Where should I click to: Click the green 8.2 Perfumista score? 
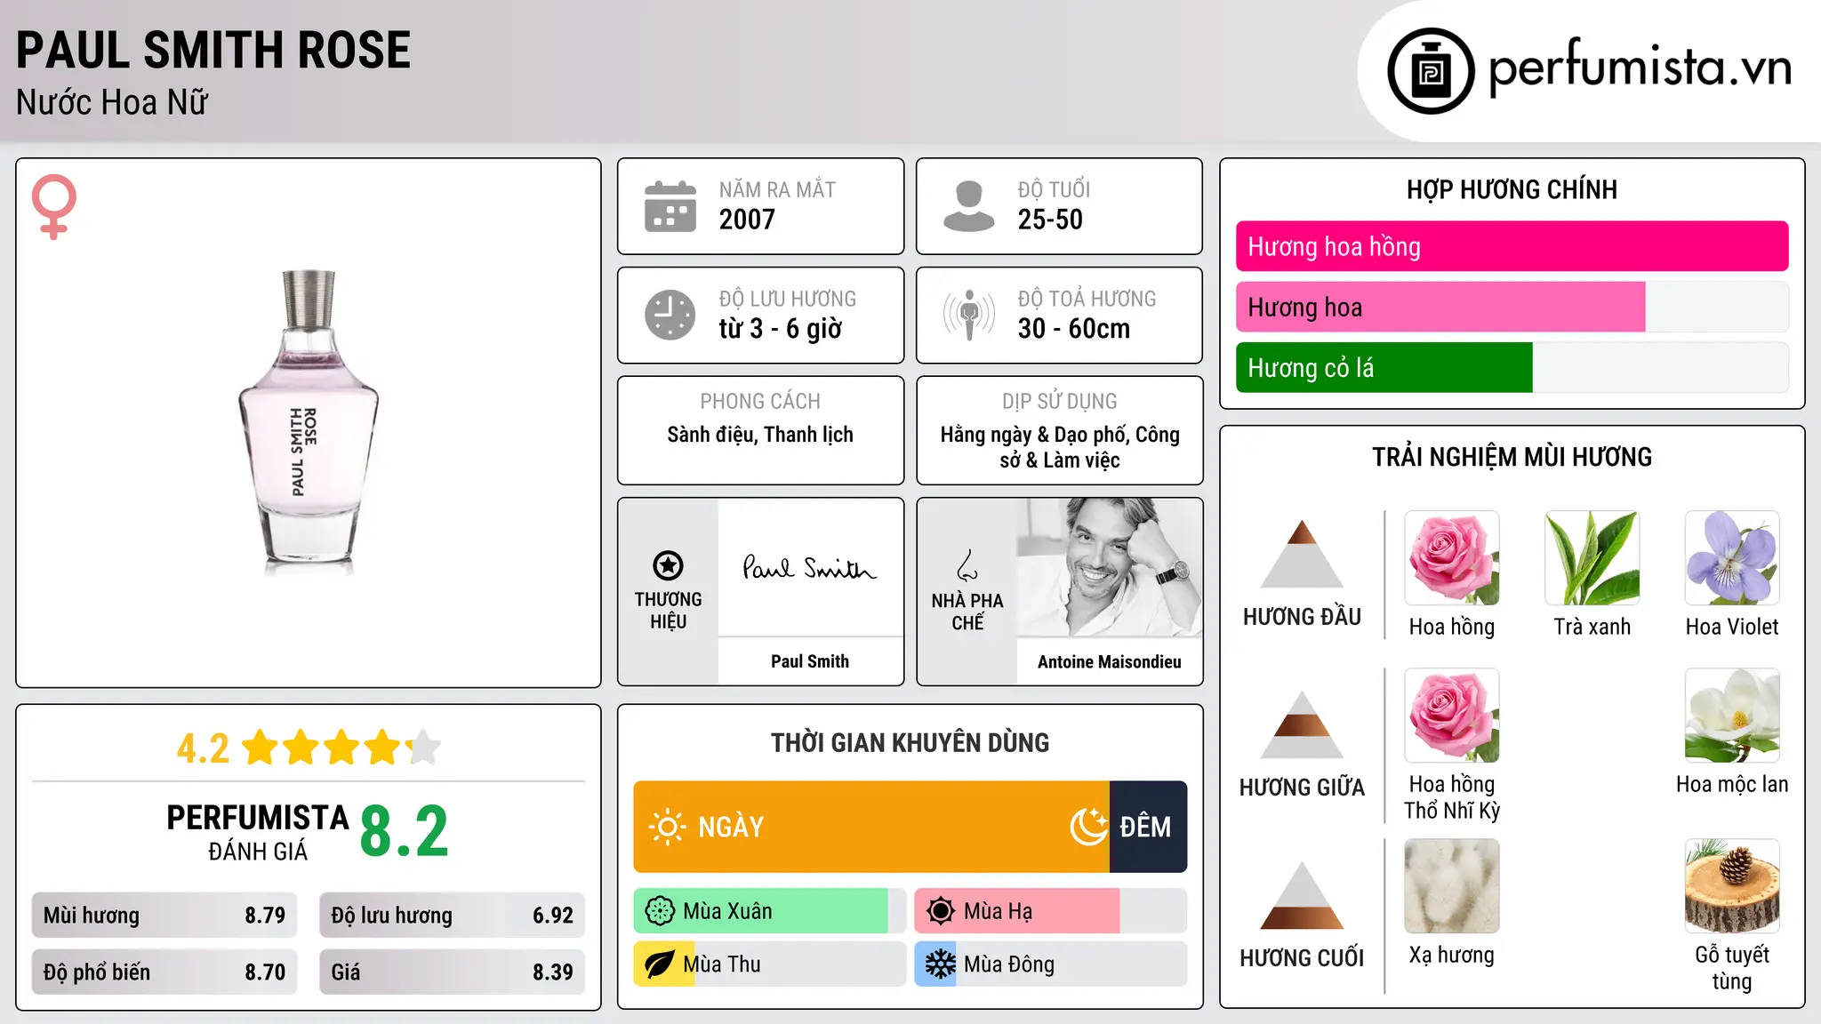pyautogui.click(x=405, y=832)
